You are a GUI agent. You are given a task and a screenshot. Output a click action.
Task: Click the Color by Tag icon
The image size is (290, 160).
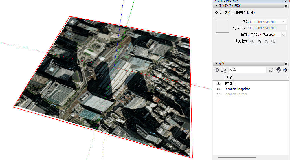pos(278,70)
